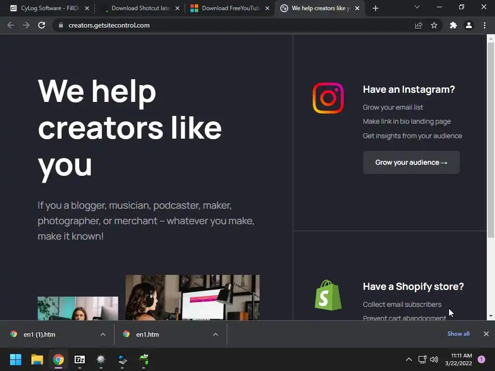This screenshot has width=495, height=371.
Task: Click the Have a Shopify store? heading
Action: [413, 286]
